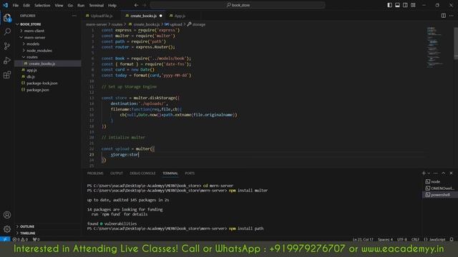
Task: Switch to the DEBUG CONSOLE panel tab
Action: point(142,173)
